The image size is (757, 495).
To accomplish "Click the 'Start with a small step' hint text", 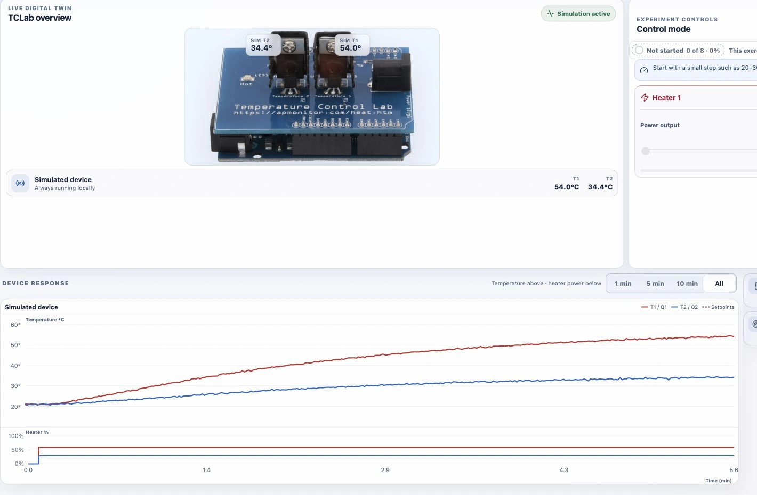I will pyautogui.click(x=705, y=68).
